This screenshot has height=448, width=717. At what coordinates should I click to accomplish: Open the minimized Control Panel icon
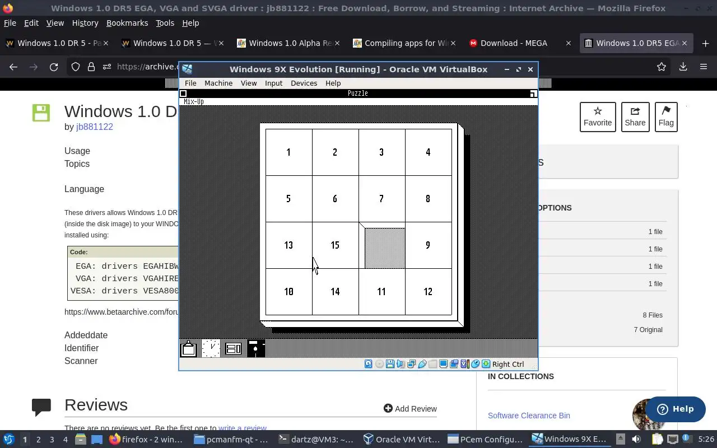tap(233, 348)
